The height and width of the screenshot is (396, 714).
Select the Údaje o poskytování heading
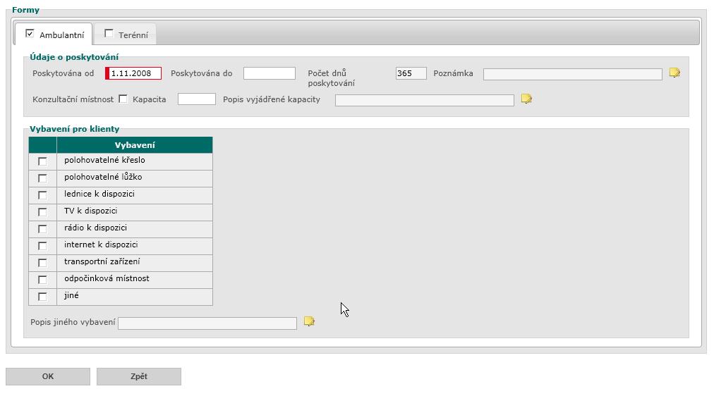[74, 57]
